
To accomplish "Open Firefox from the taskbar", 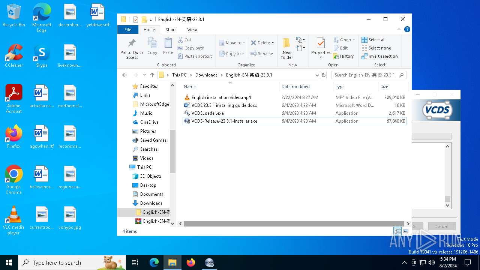I will click(x=191, y=262).
